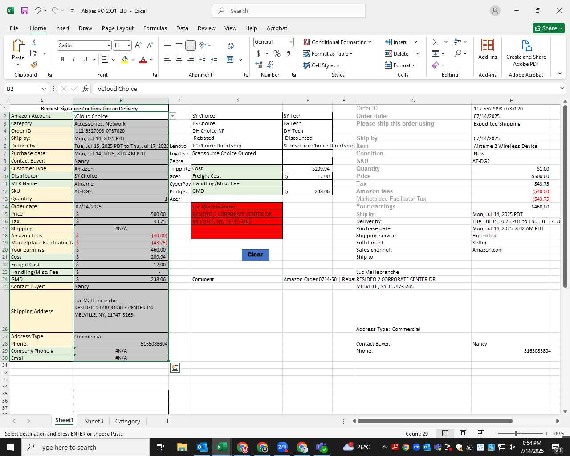Open Cell Styles menu
570x456 pixels.
pos(321,65)
